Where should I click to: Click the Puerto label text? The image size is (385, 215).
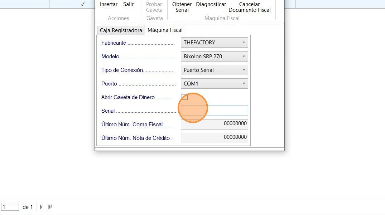[109, 84]
